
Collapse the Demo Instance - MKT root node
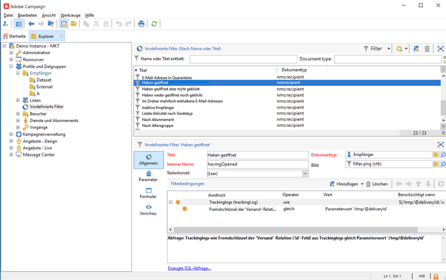tap(4, 46)
